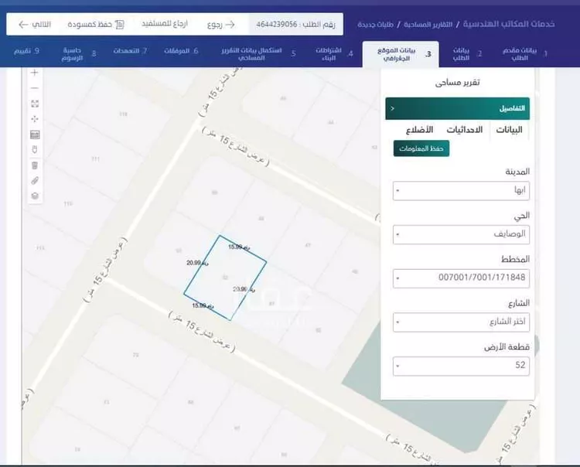
Task: Switch to the الاحداثيات tab
Action: tap(466, 130)
